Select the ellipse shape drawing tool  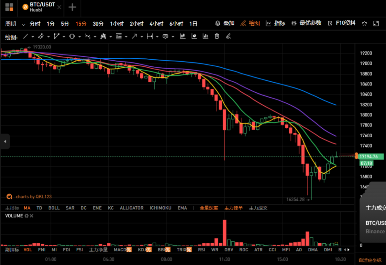point(72,37)
